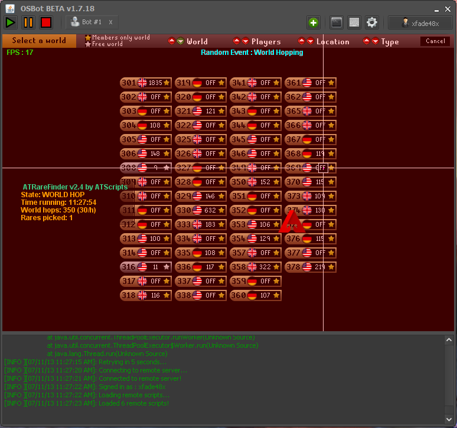Click the keyboard input icon
Viewport: 457px width, 428px height.
point(354,22)
